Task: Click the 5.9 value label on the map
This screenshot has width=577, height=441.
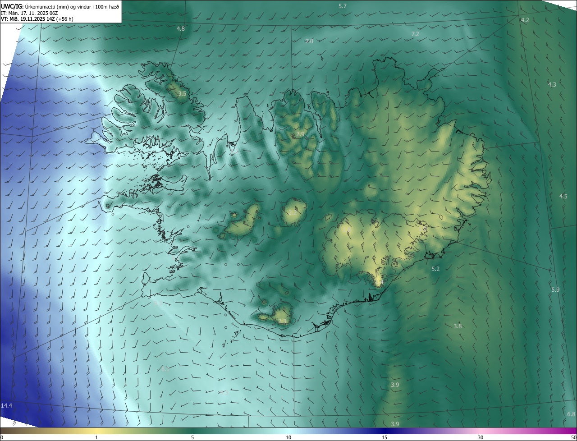Action: tap(555, 289)
